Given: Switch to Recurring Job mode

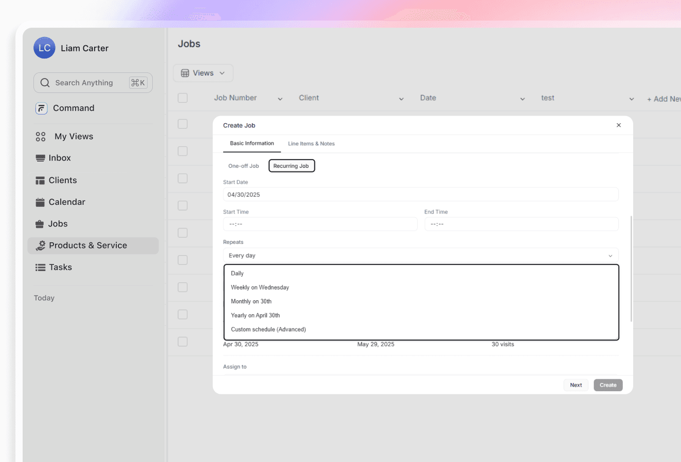Looking at the screenshot, I should (292, 165).
